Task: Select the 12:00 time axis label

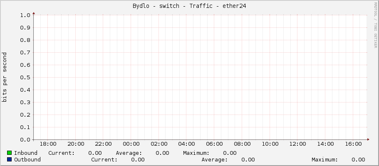Action: point(297,144)
